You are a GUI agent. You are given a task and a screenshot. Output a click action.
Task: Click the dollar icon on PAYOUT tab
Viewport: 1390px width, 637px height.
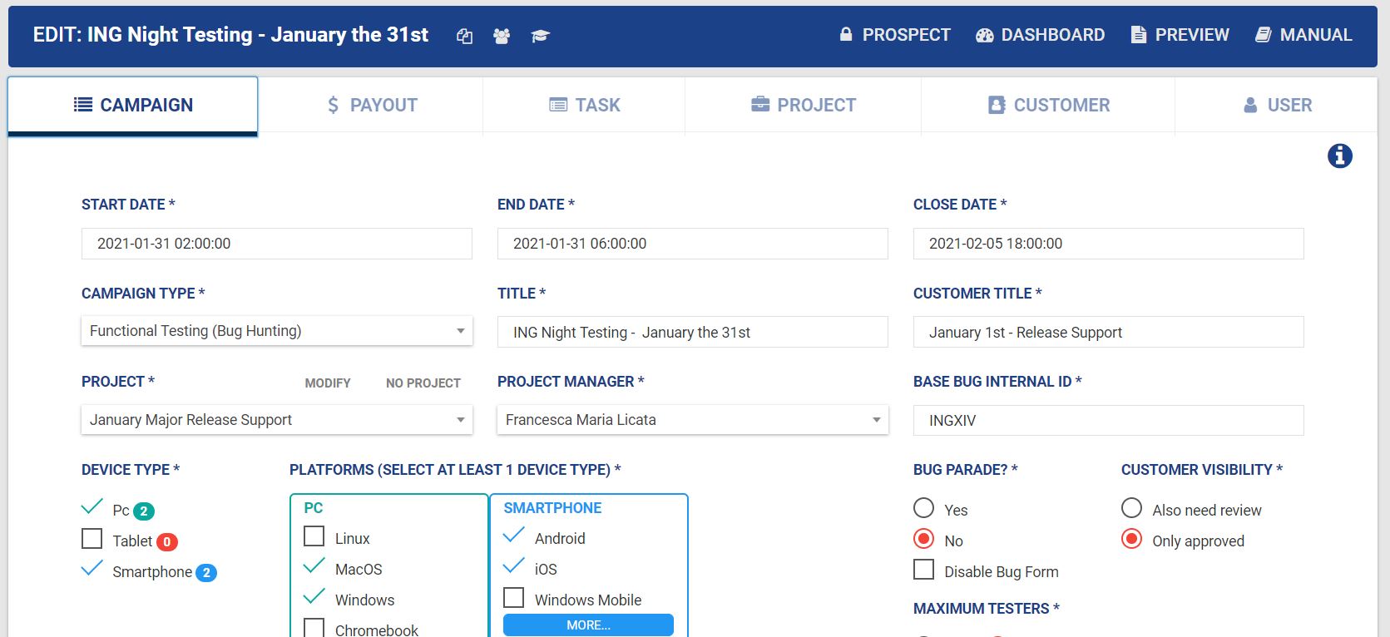click(x=334, y=105)
